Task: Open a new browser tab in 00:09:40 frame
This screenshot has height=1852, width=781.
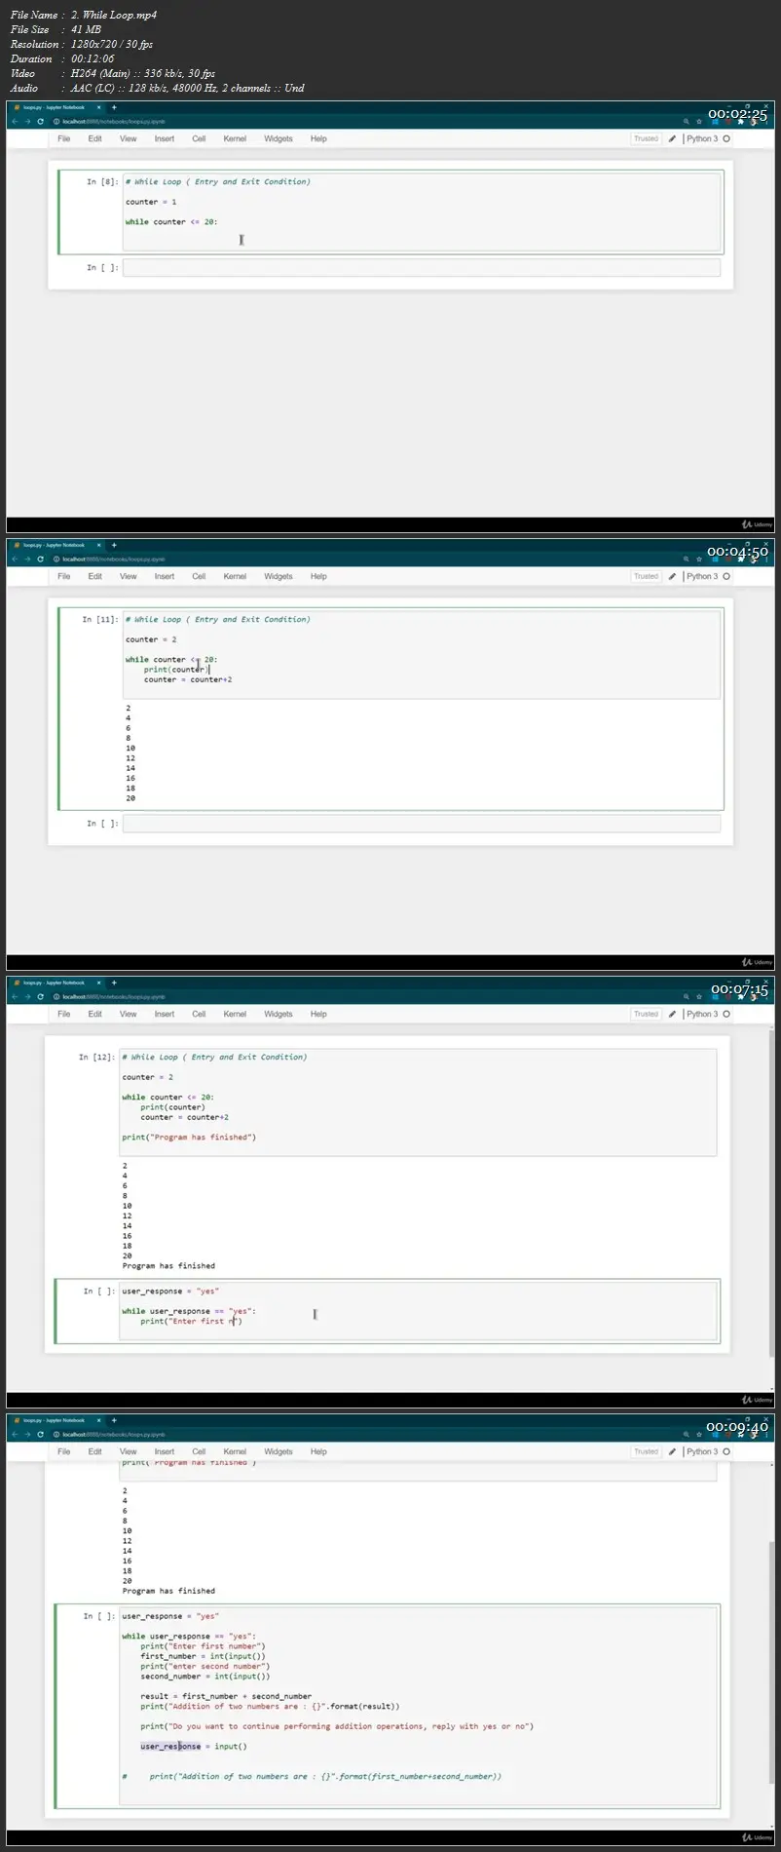Action: (114, 1420)
